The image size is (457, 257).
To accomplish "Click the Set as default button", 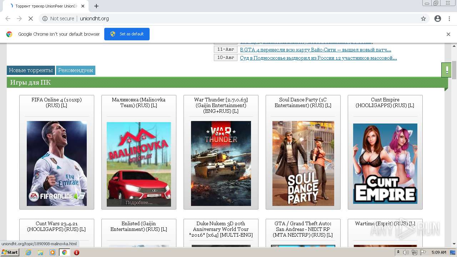I will (x=127, y=34).
